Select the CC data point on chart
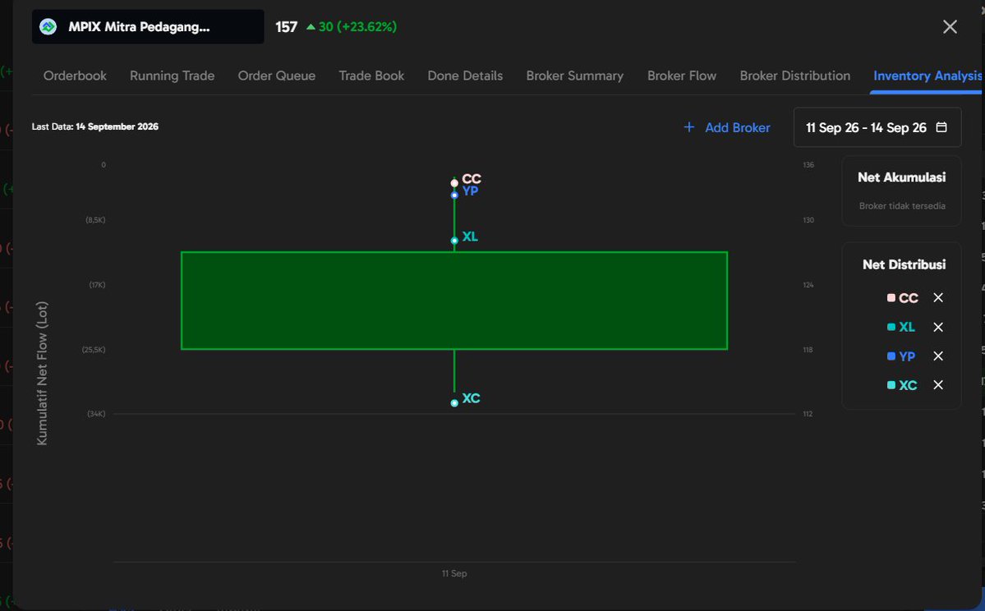Image resolution: width=985 pixels, height=611 pixels. (454, 183)
